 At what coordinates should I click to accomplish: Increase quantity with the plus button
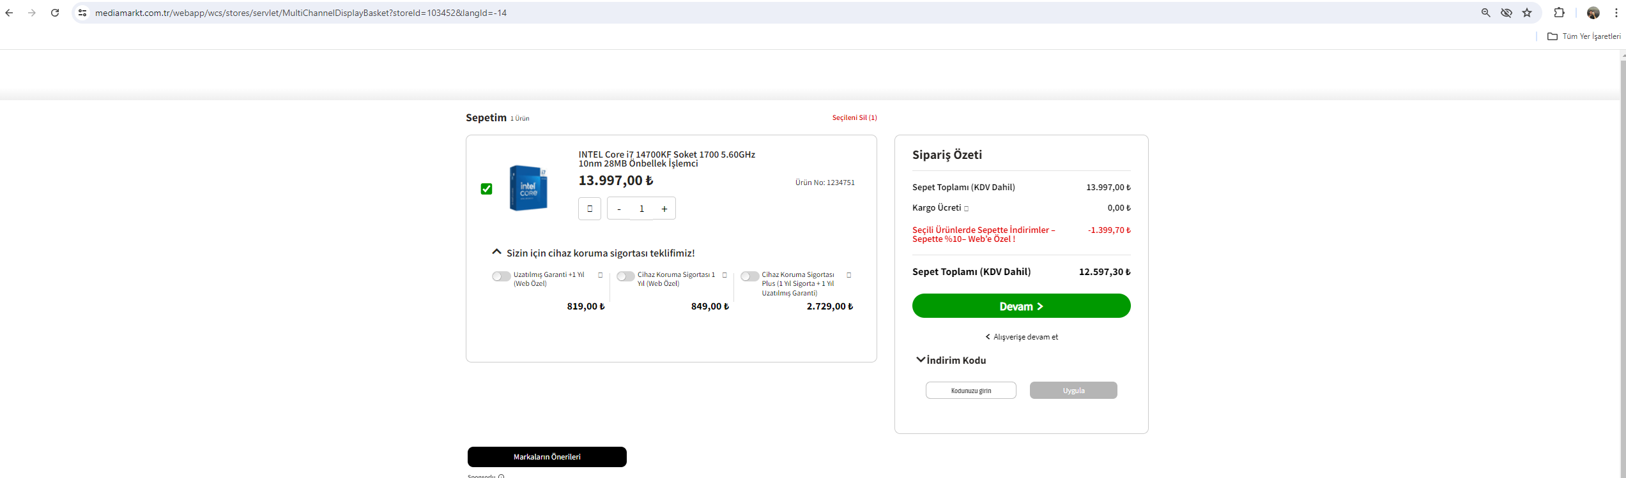664,209
